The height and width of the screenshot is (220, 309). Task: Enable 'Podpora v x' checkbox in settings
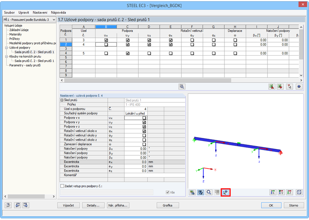[144, 118]
